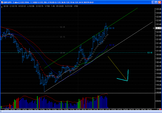This screenshot has height=113, width=162.
Task: Click the H122.22 high value in info bar
Action: coord(22,6)
